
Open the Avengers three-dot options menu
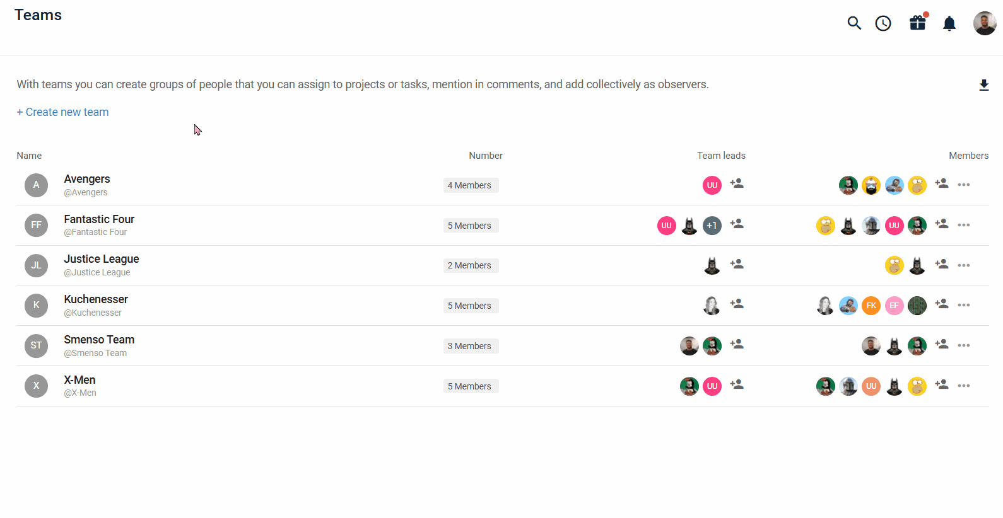[x=964, y=185]
